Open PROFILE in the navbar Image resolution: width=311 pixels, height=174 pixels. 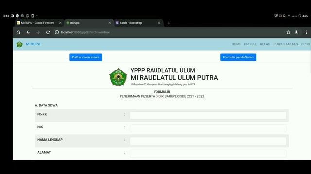pyautogui.click(x=251, y=44)
